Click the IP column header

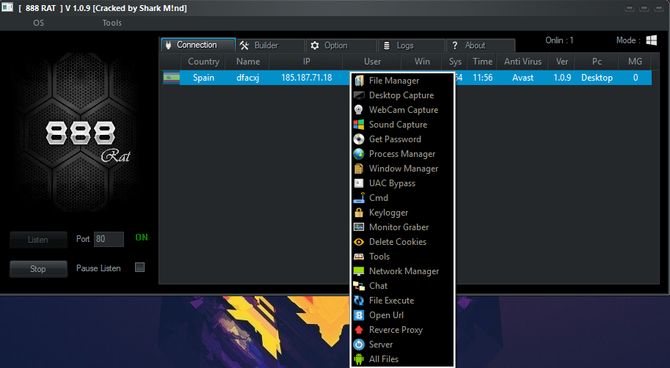(306, 62)
